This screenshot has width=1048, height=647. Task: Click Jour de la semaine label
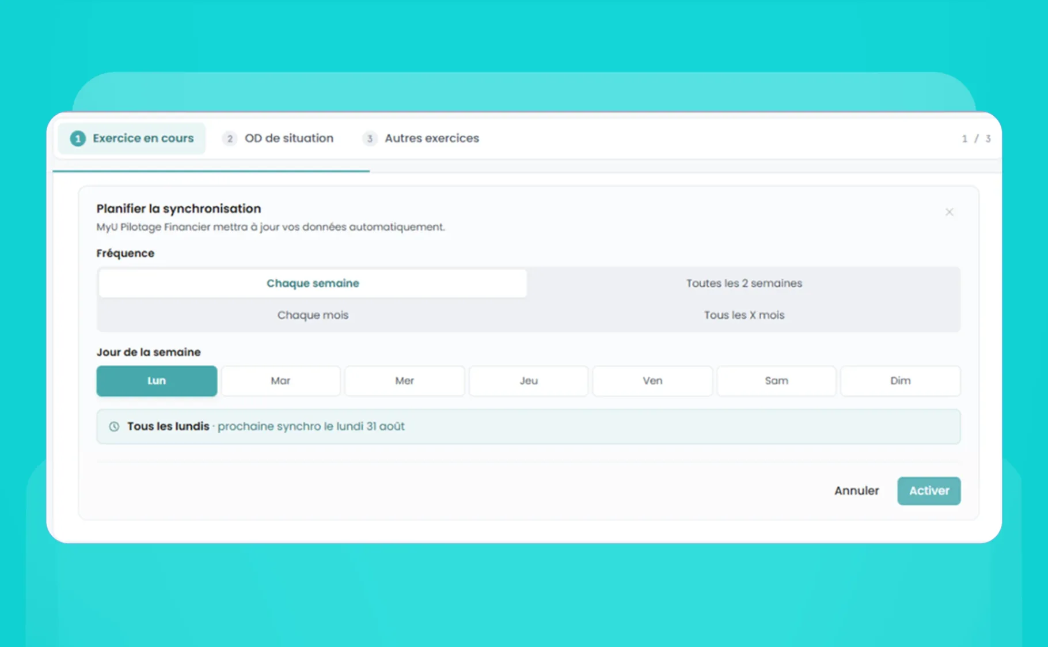(149, 352)
